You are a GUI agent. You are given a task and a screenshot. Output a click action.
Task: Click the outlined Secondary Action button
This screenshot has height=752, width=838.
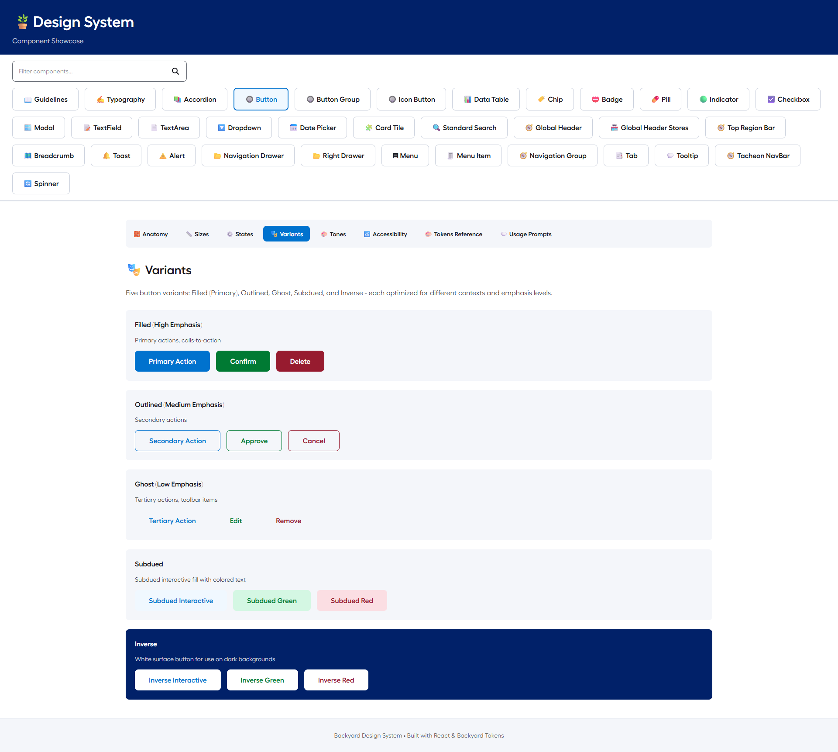[x=178, y=441]
